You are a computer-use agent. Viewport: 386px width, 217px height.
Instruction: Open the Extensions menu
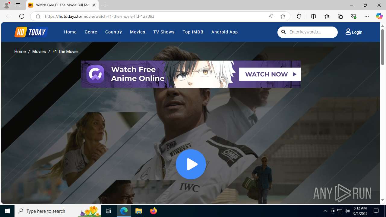click(x=299, y=16)
